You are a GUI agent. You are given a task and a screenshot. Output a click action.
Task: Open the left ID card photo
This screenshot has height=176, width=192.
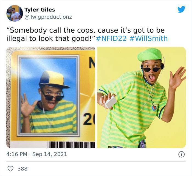[x=51, y=97]
